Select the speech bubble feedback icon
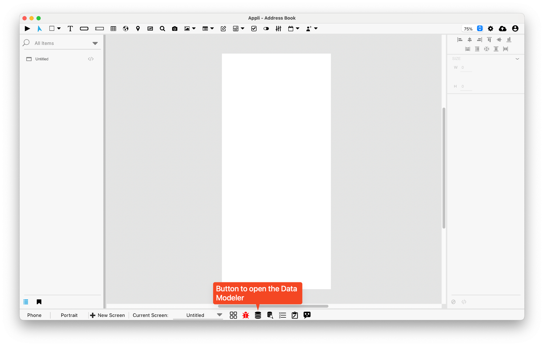The image size is (544, 346). (307, 315)
